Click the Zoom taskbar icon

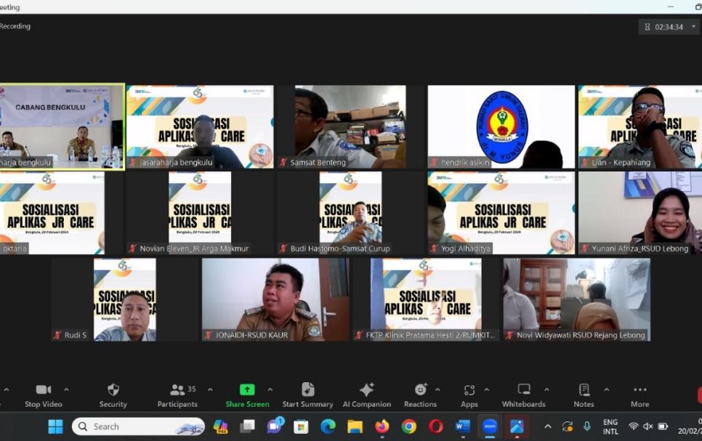[x=490, y=426]
